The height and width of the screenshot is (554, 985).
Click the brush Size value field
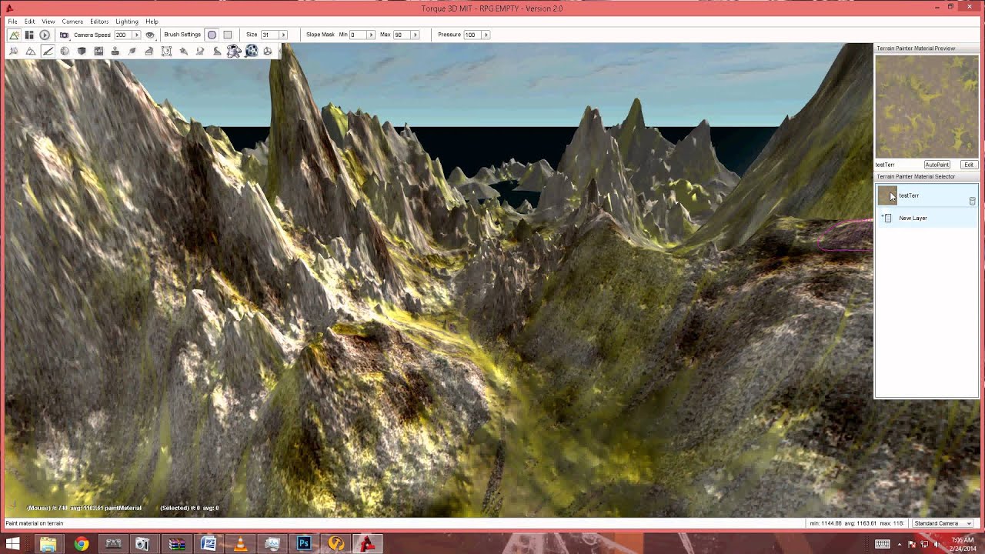pos(269,35)
